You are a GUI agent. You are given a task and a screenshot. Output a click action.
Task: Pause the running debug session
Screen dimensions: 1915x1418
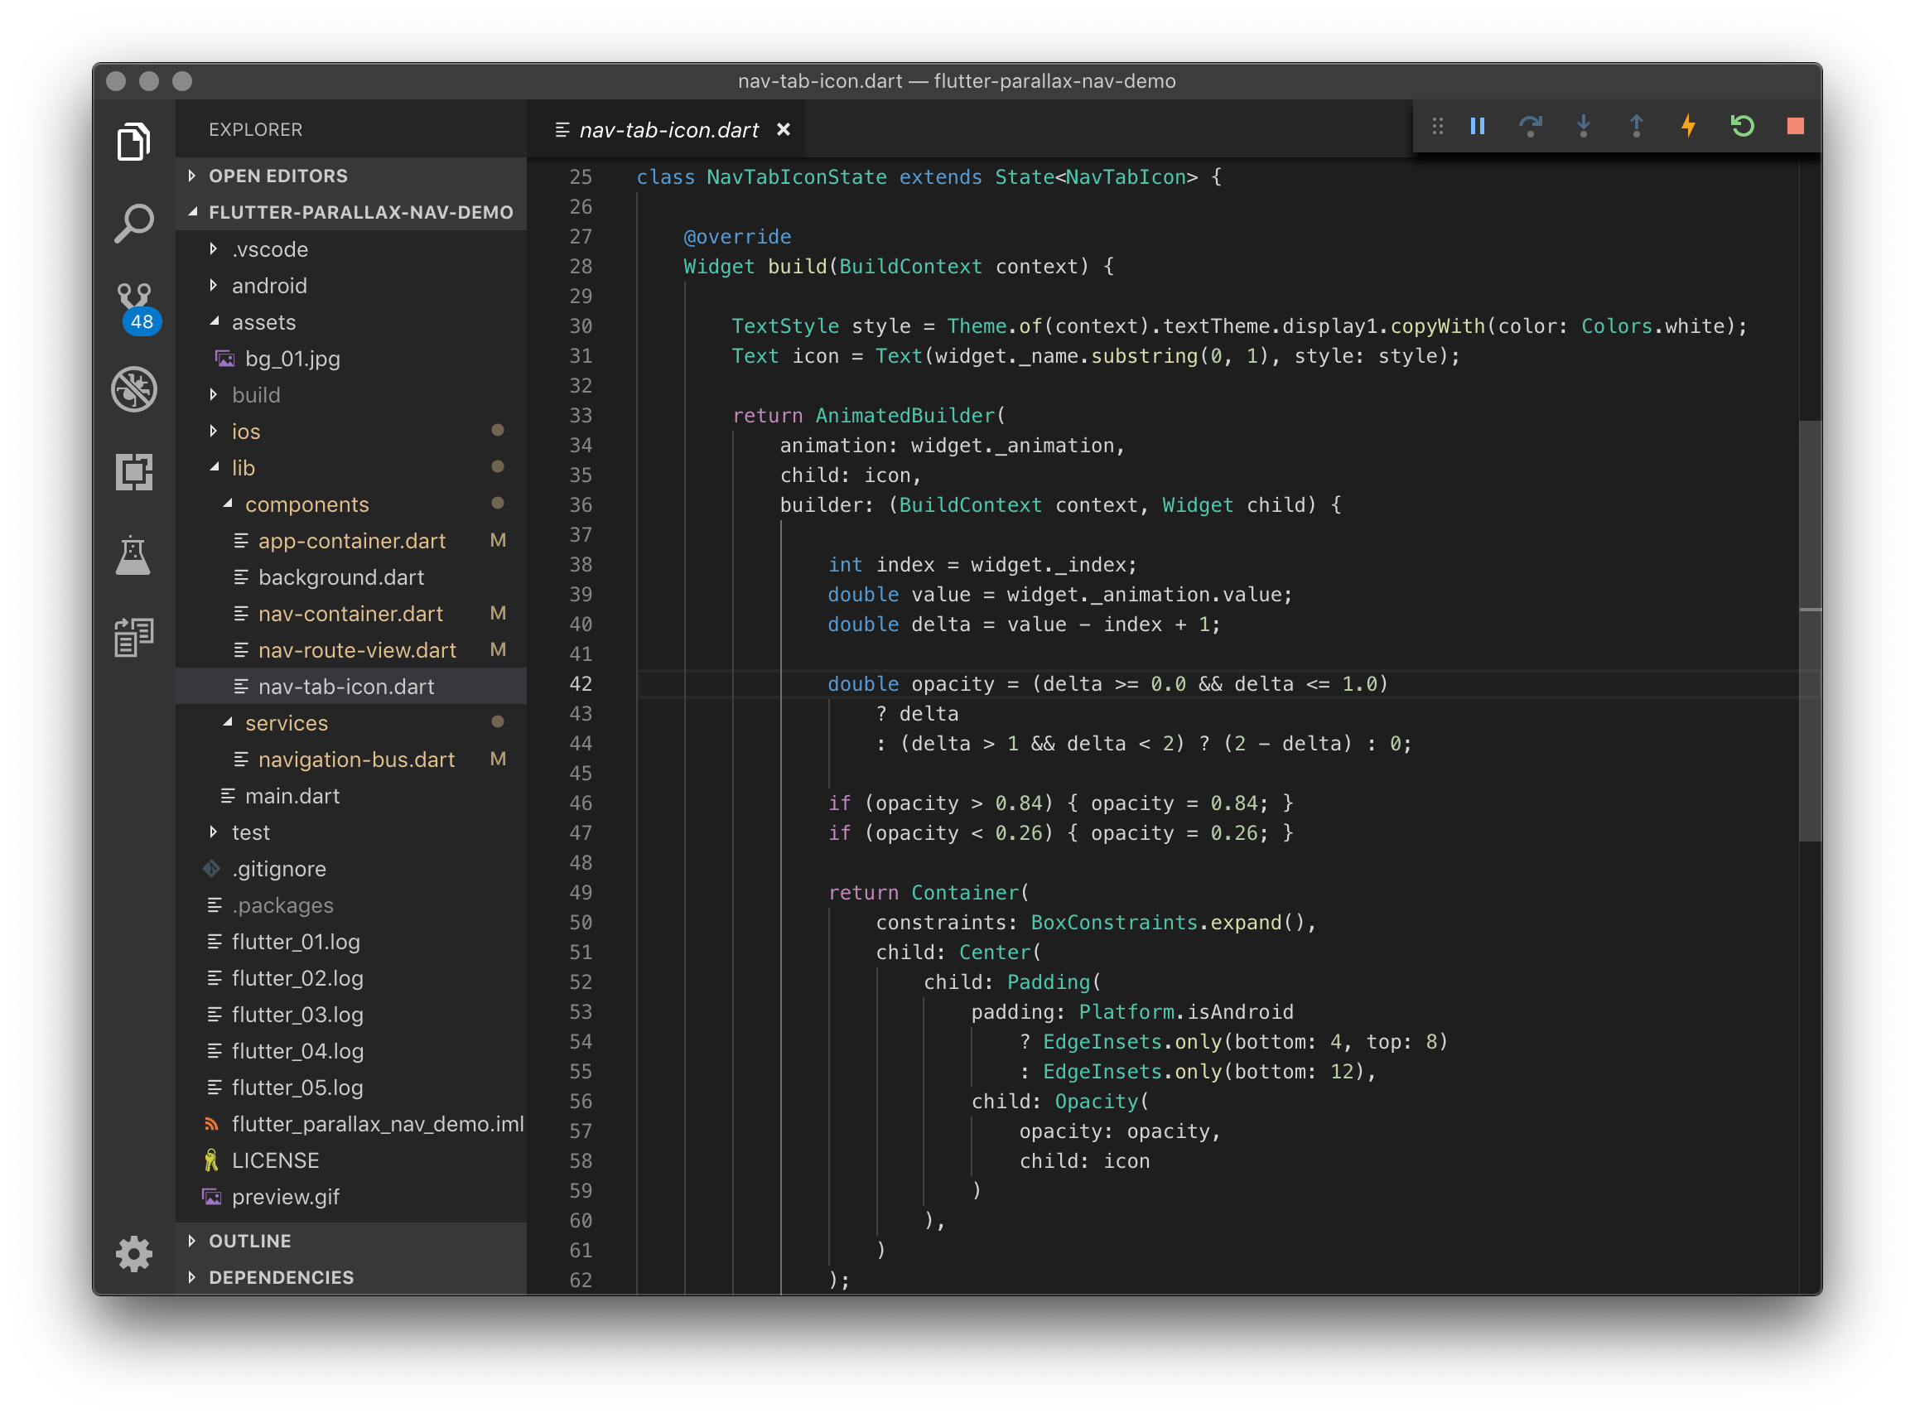point(1478,126)
